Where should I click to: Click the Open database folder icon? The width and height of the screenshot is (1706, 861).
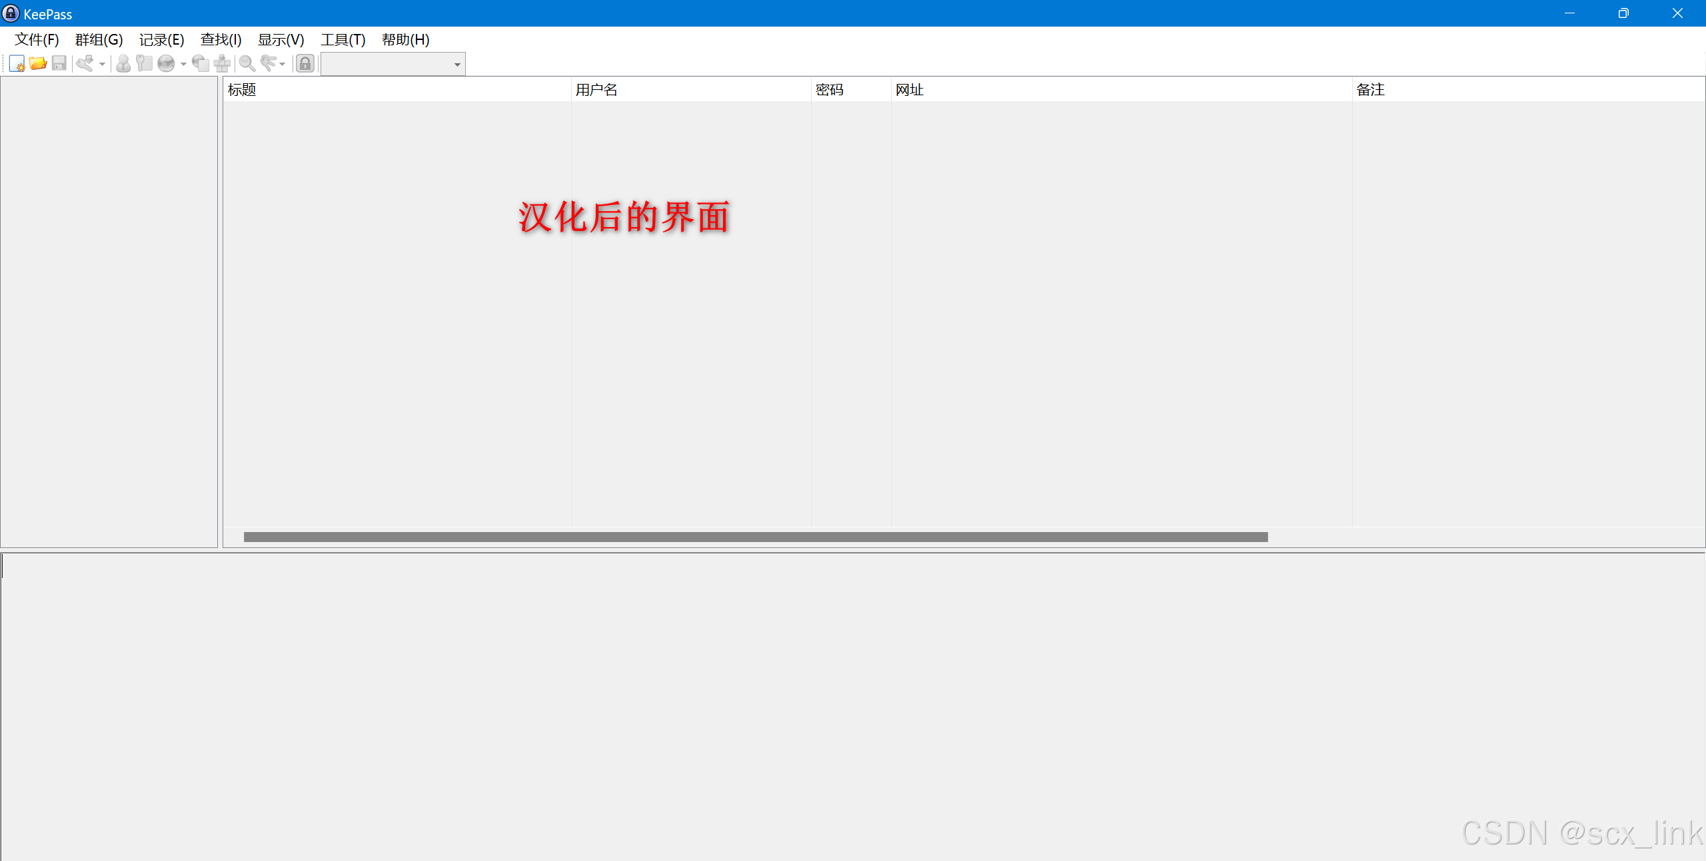[x=38, y=64]
